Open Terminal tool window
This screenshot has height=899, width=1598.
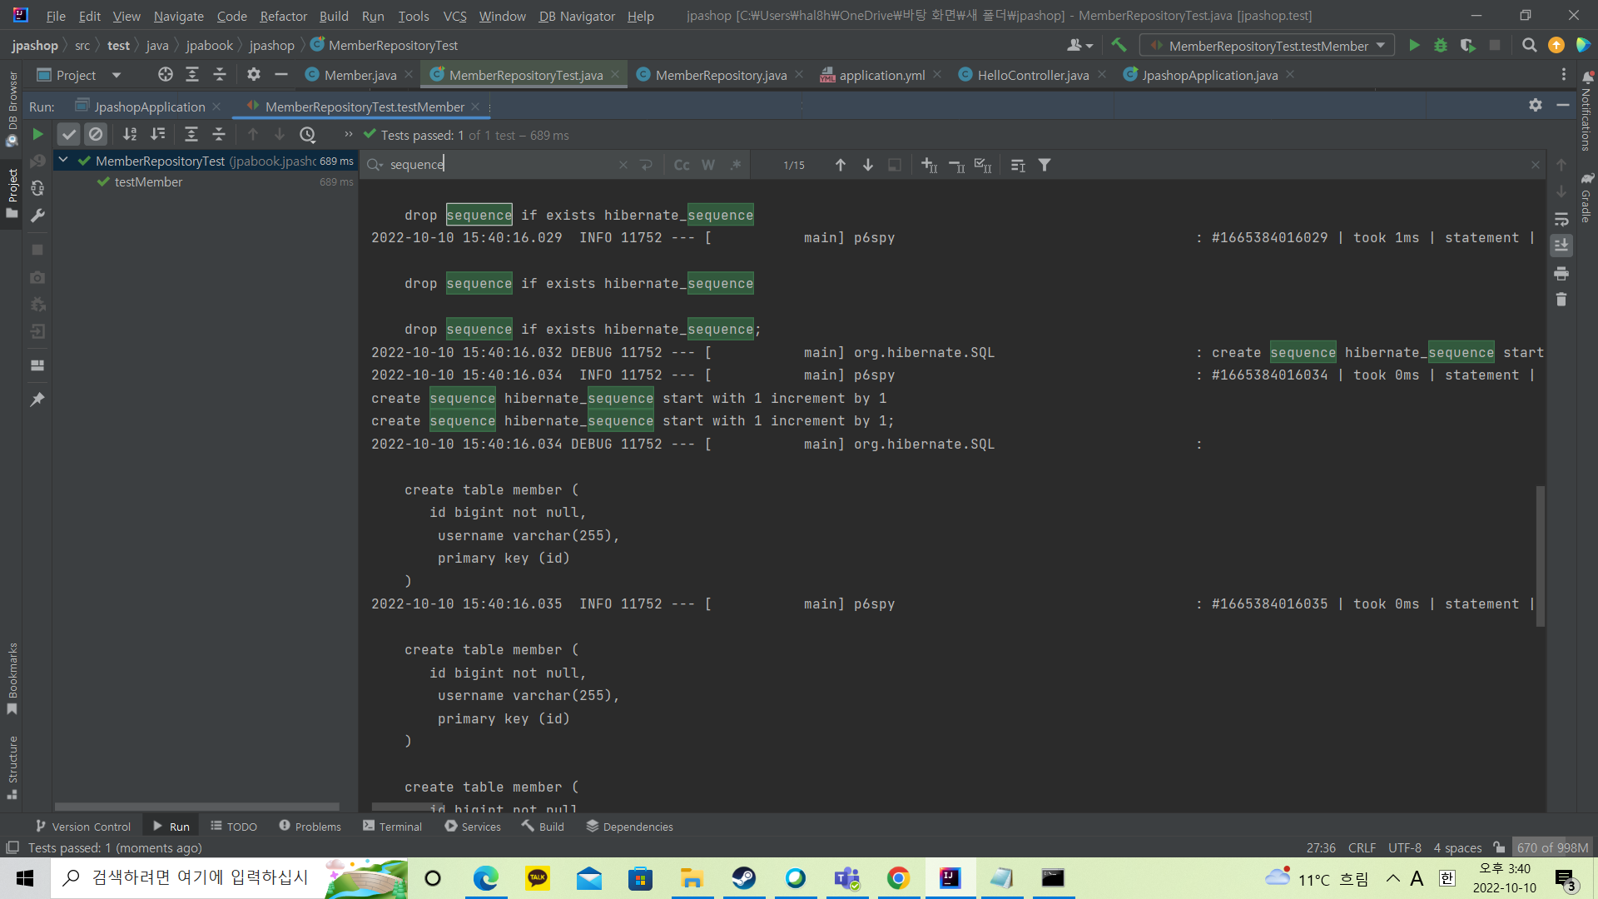point(392,826)
